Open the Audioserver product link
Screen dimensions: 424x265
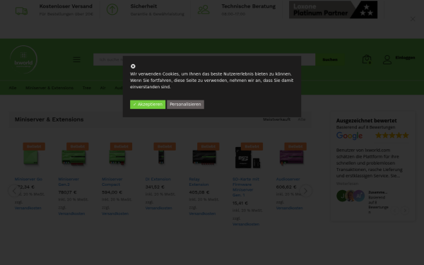[288, 179]
